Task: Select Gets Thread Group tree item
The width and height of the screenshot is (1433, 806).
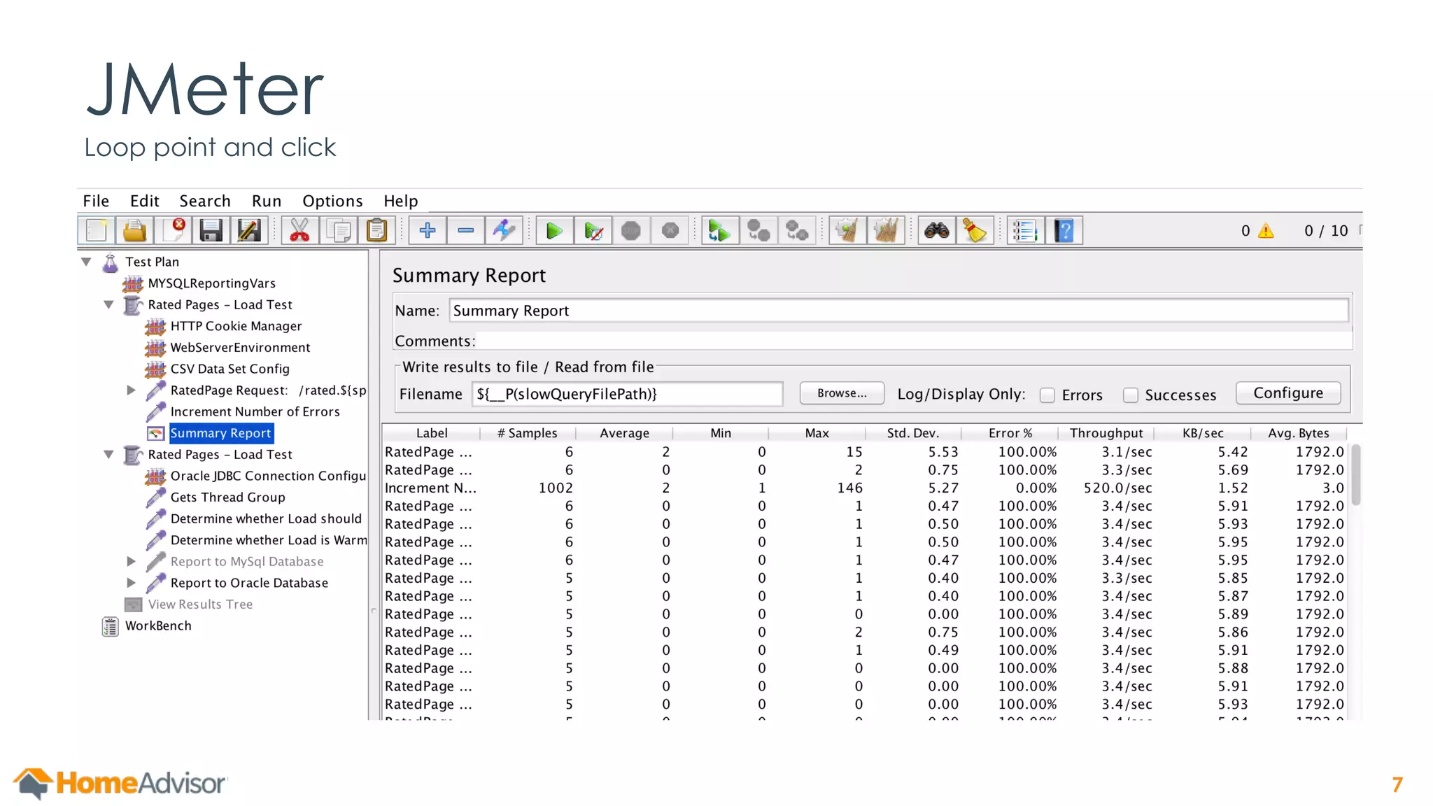Action: (227, 497)
